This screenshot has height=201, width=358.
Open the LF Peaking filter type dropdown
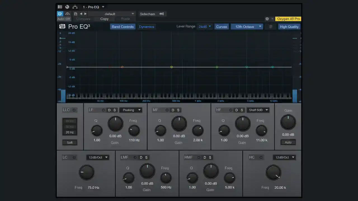(131, 110)
